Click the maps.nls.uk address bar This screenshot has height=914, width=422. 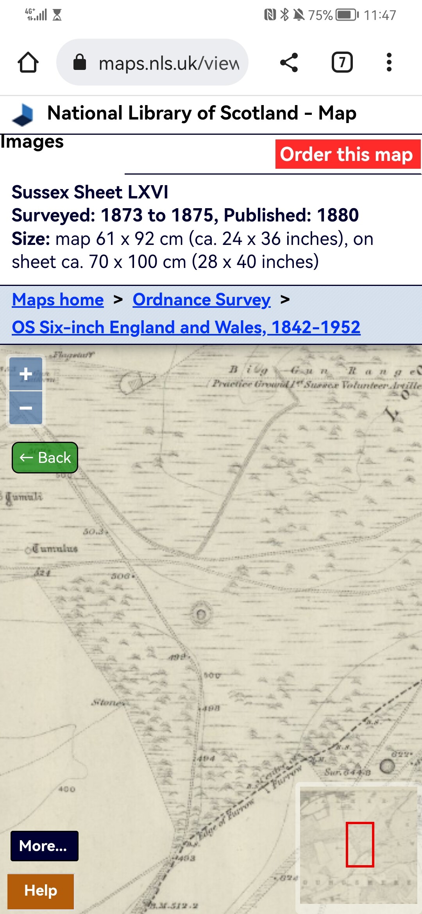(168, 63)
